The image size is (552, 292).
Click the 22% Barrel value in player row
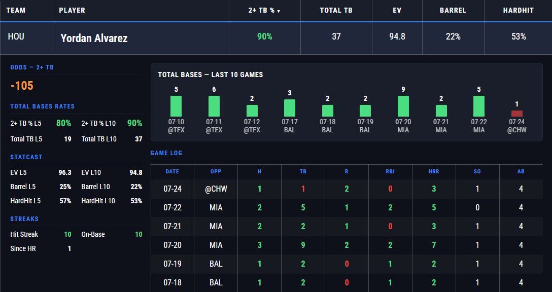pyautogui.click(x=453, y=36)
